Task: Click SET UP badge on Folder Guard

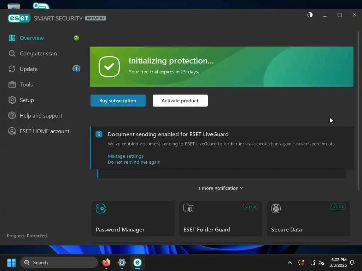Action: tap(250, 207)
